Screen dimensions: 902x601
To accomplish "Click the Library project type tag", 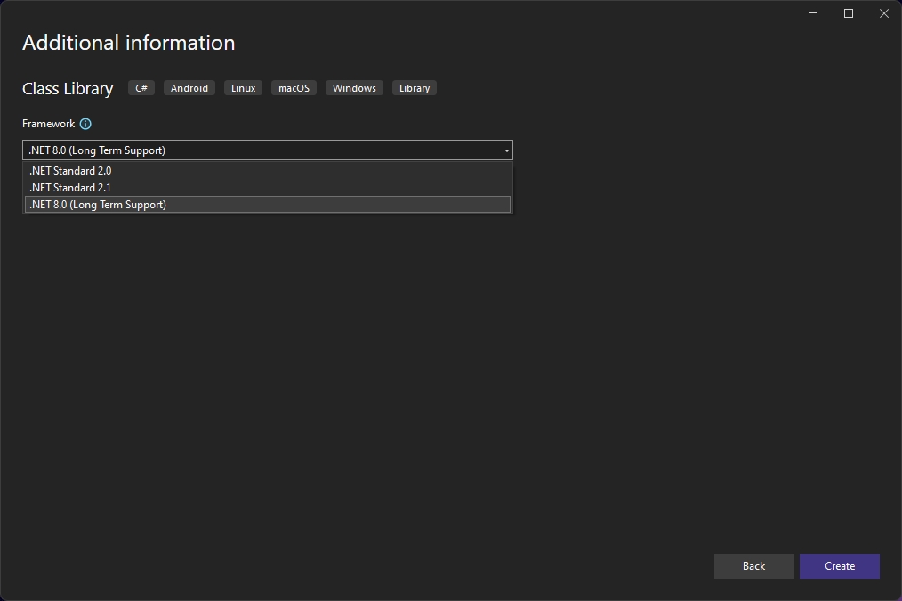I will [415, 88].
